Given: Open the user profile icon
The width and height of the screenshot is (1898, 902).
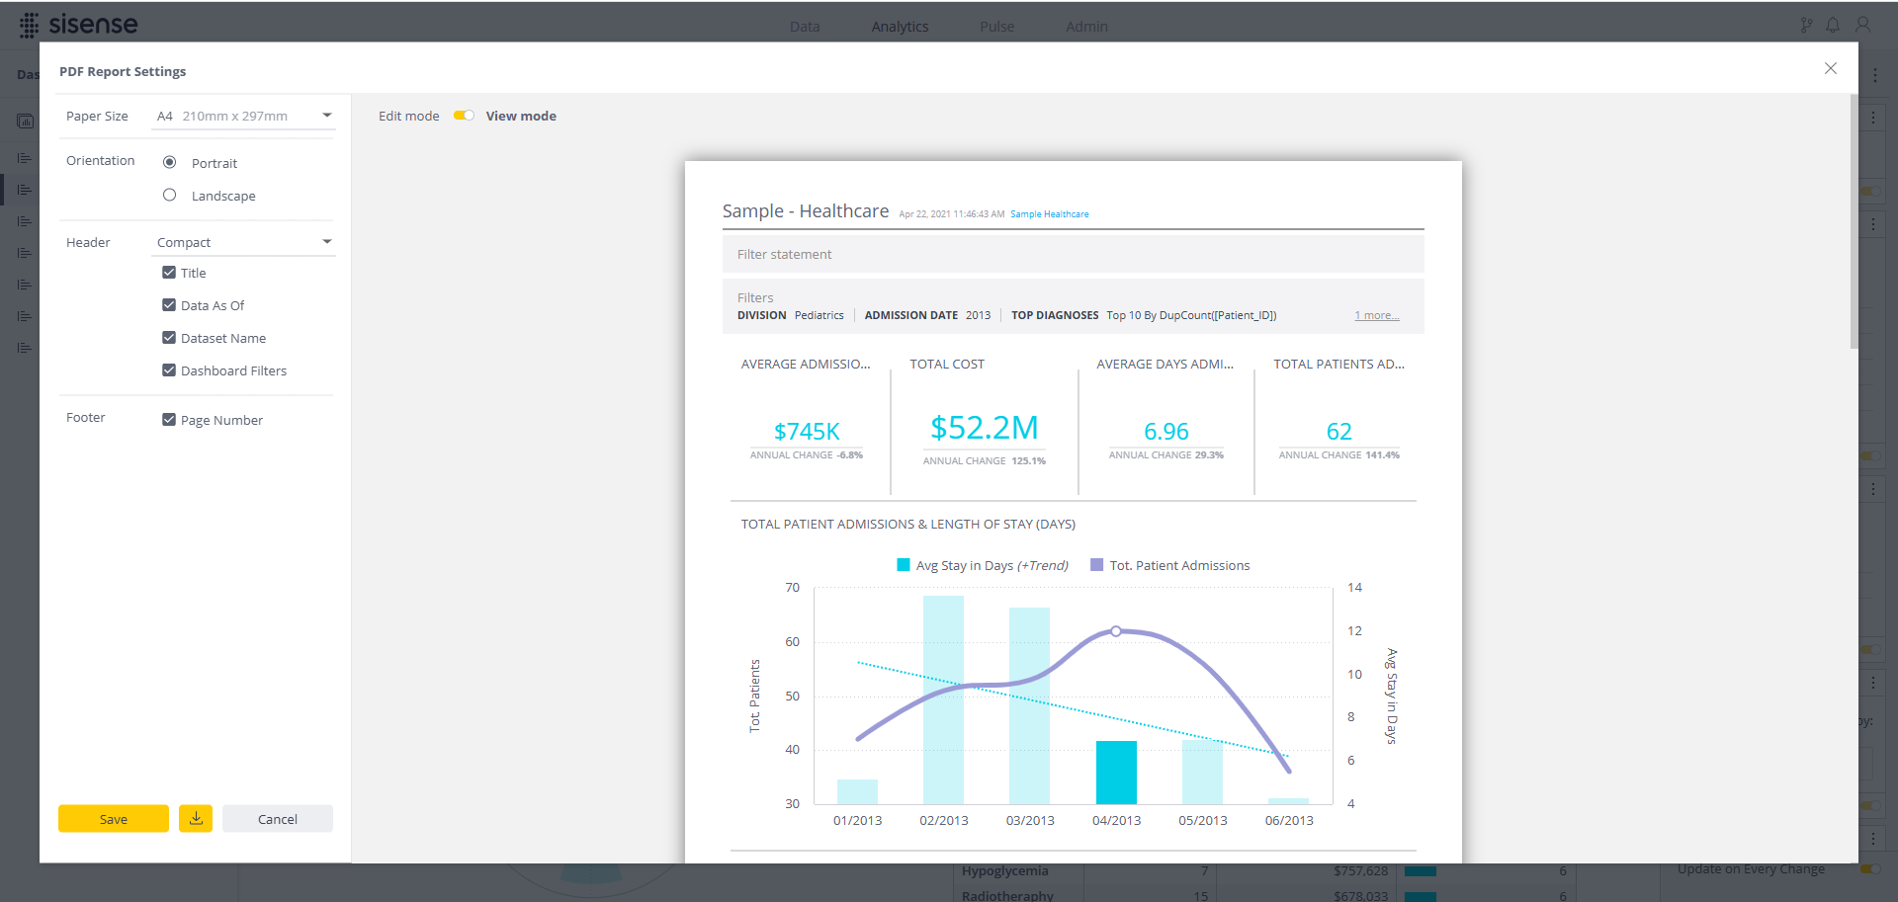Looking at the screenshot, I should pos(1862,25).
